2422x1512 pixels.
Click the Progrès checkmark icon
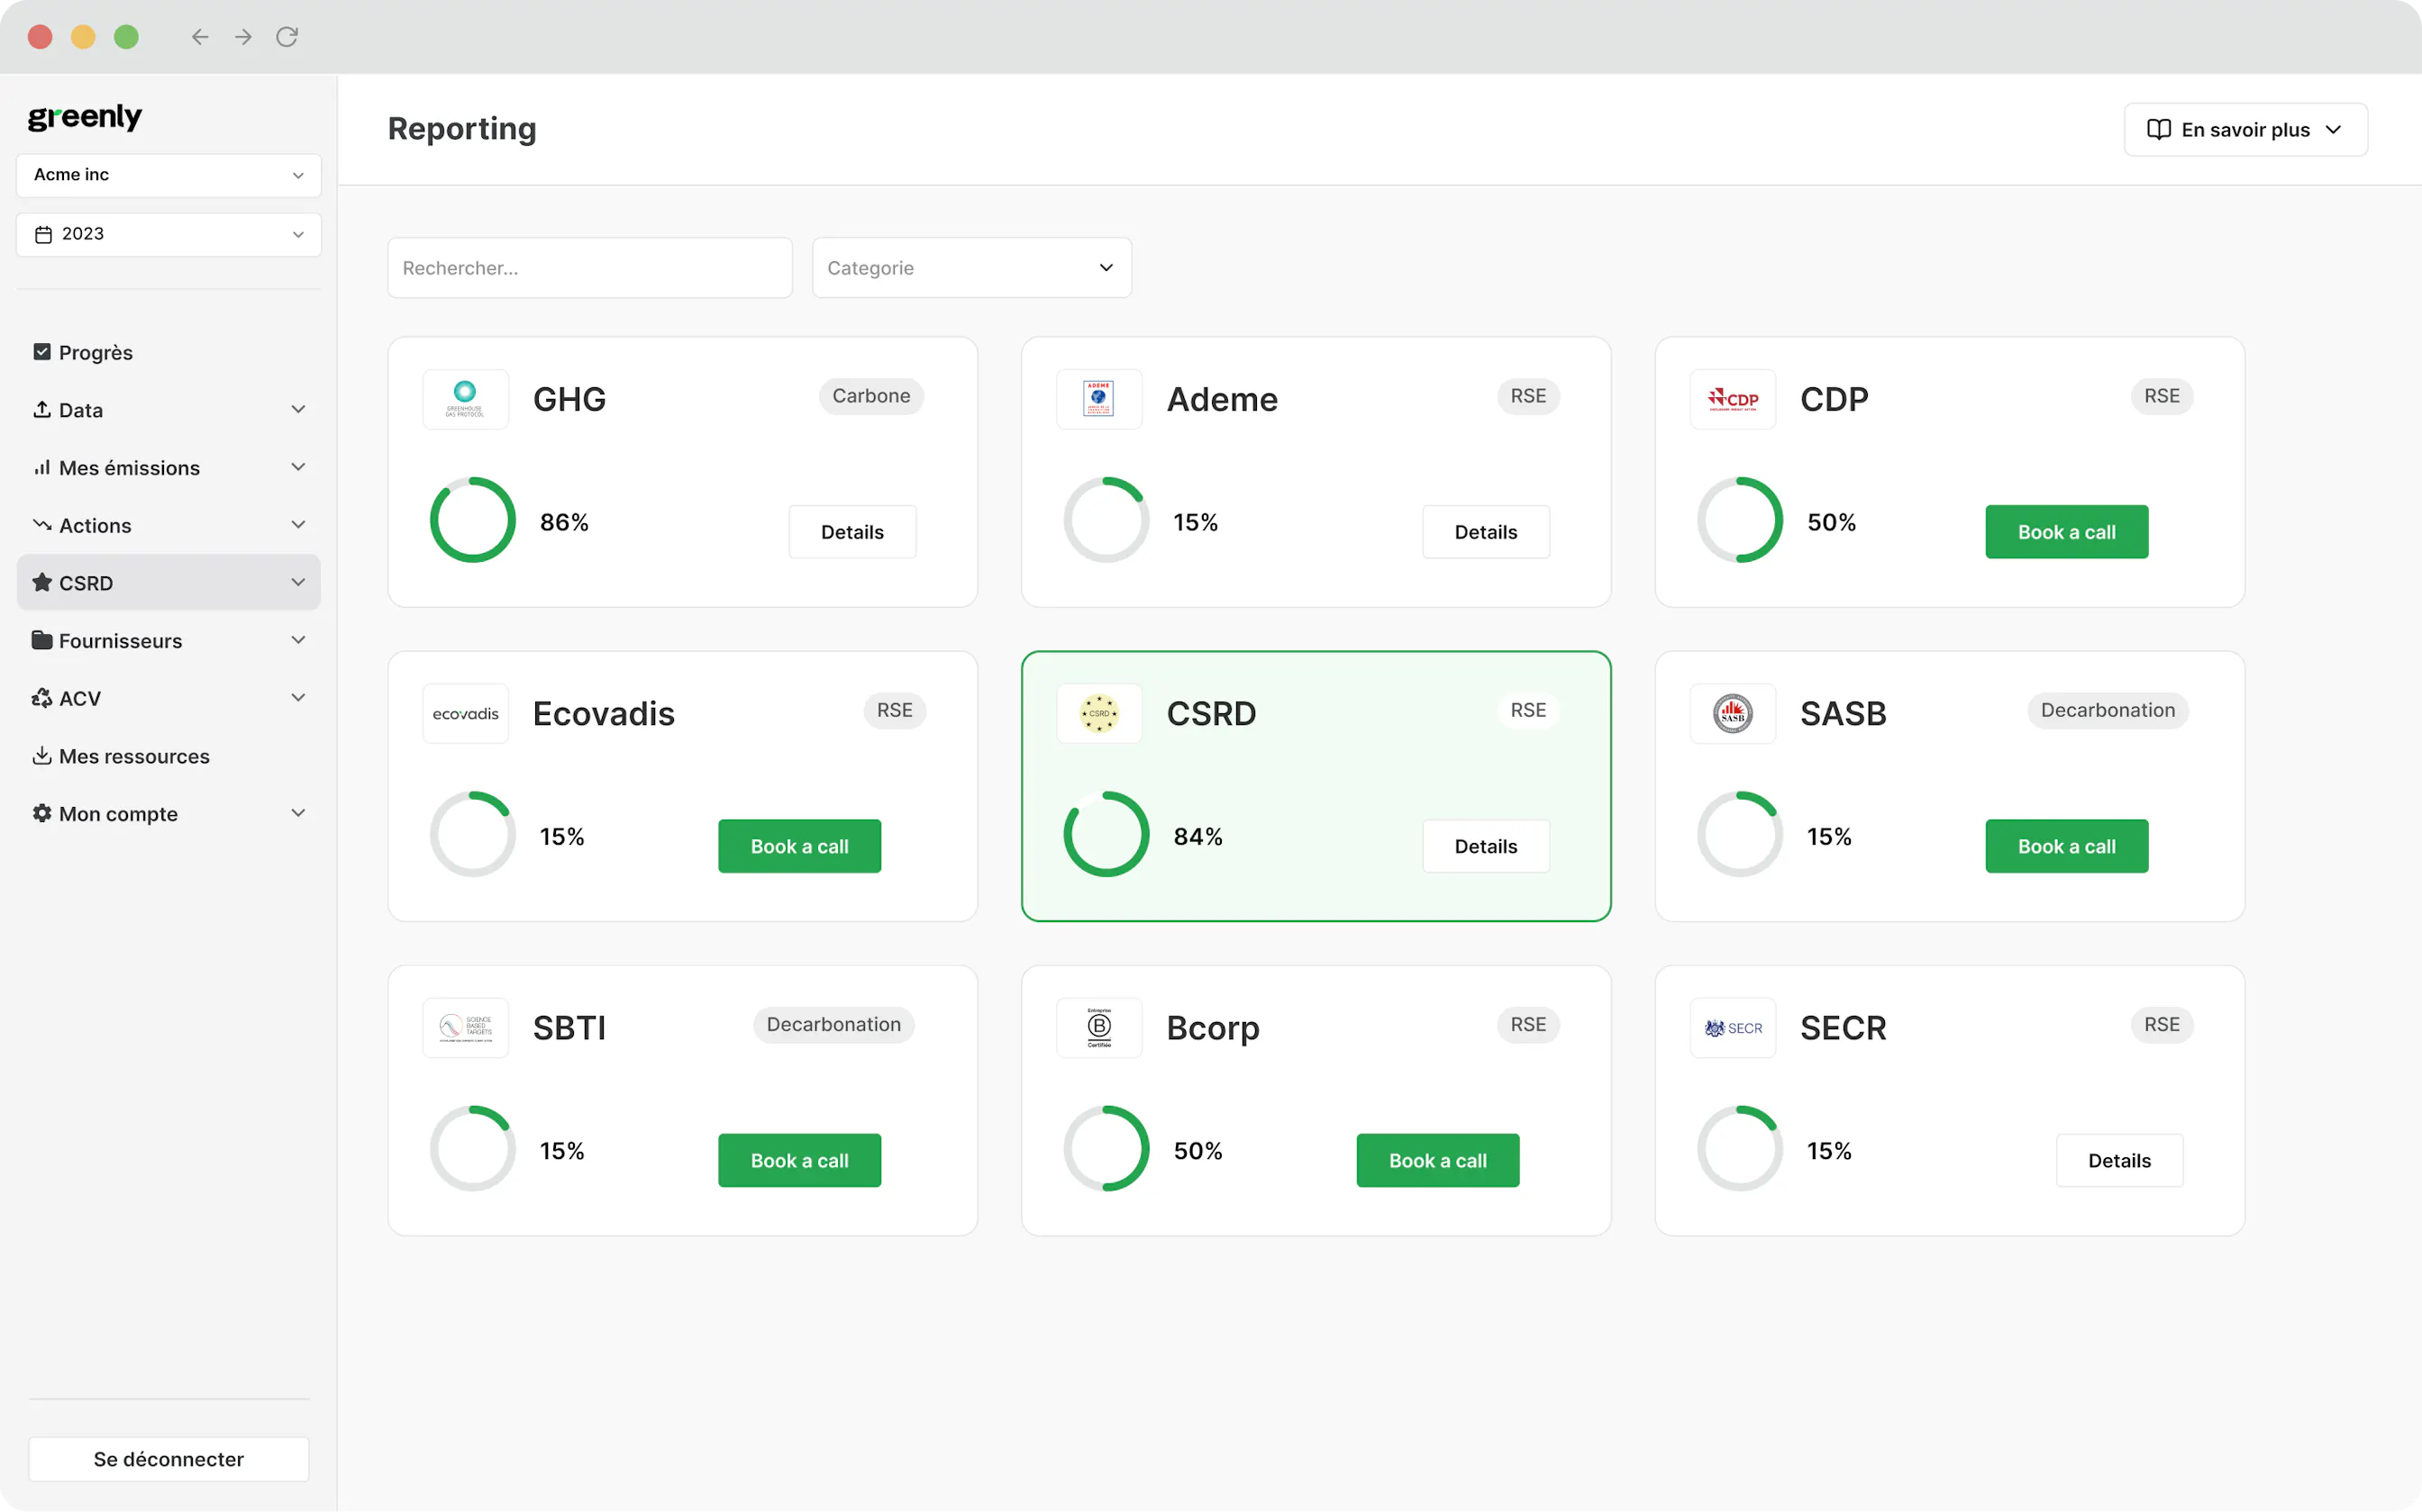42,352
